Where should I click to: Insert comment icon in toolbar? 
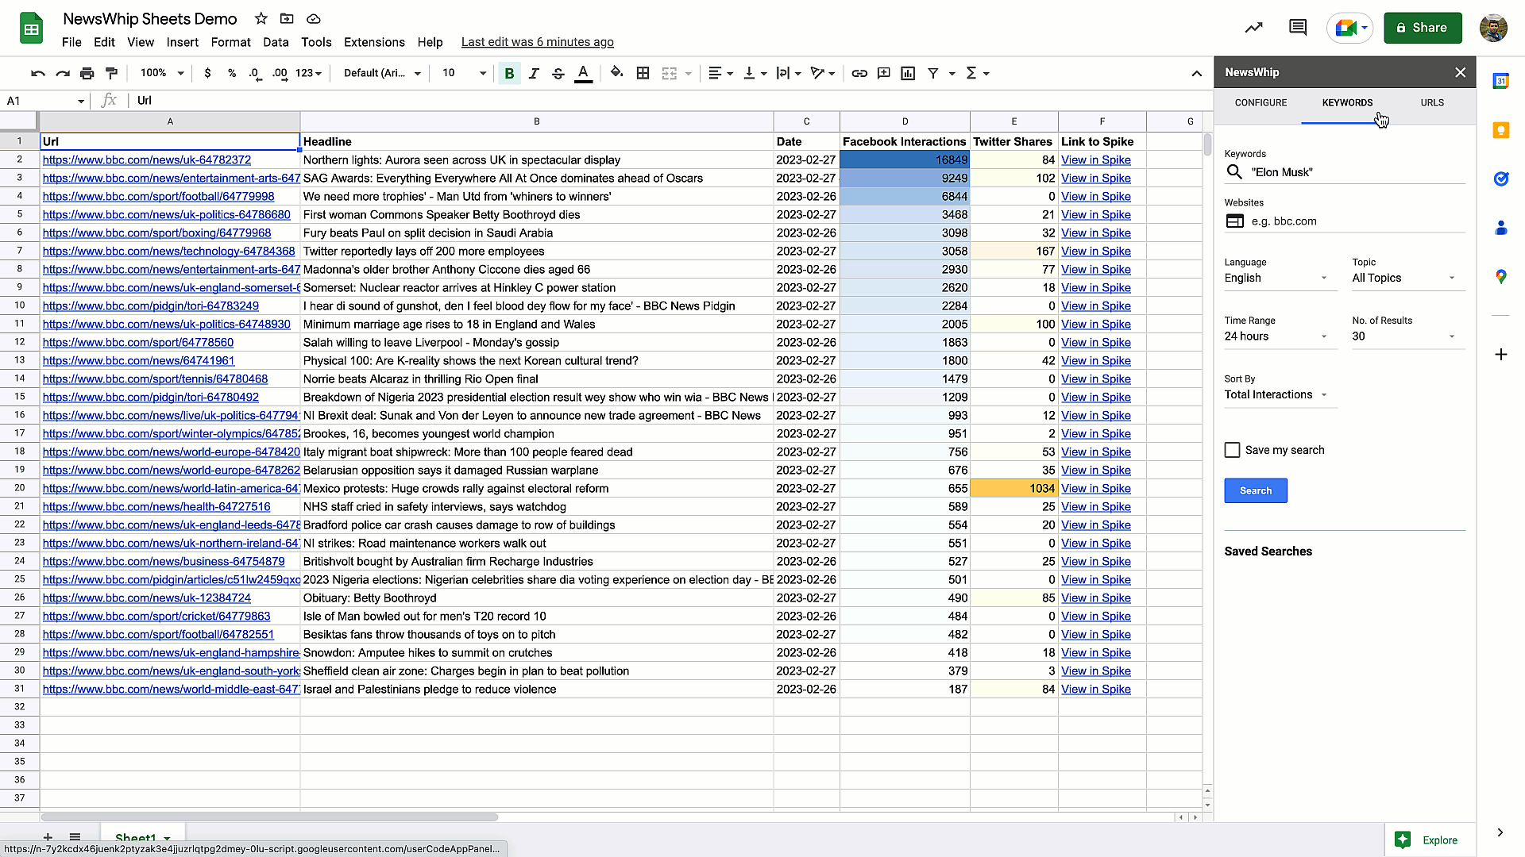883,73
